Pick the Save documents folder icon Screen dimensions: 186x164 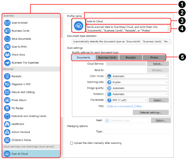tap(7, 39)
